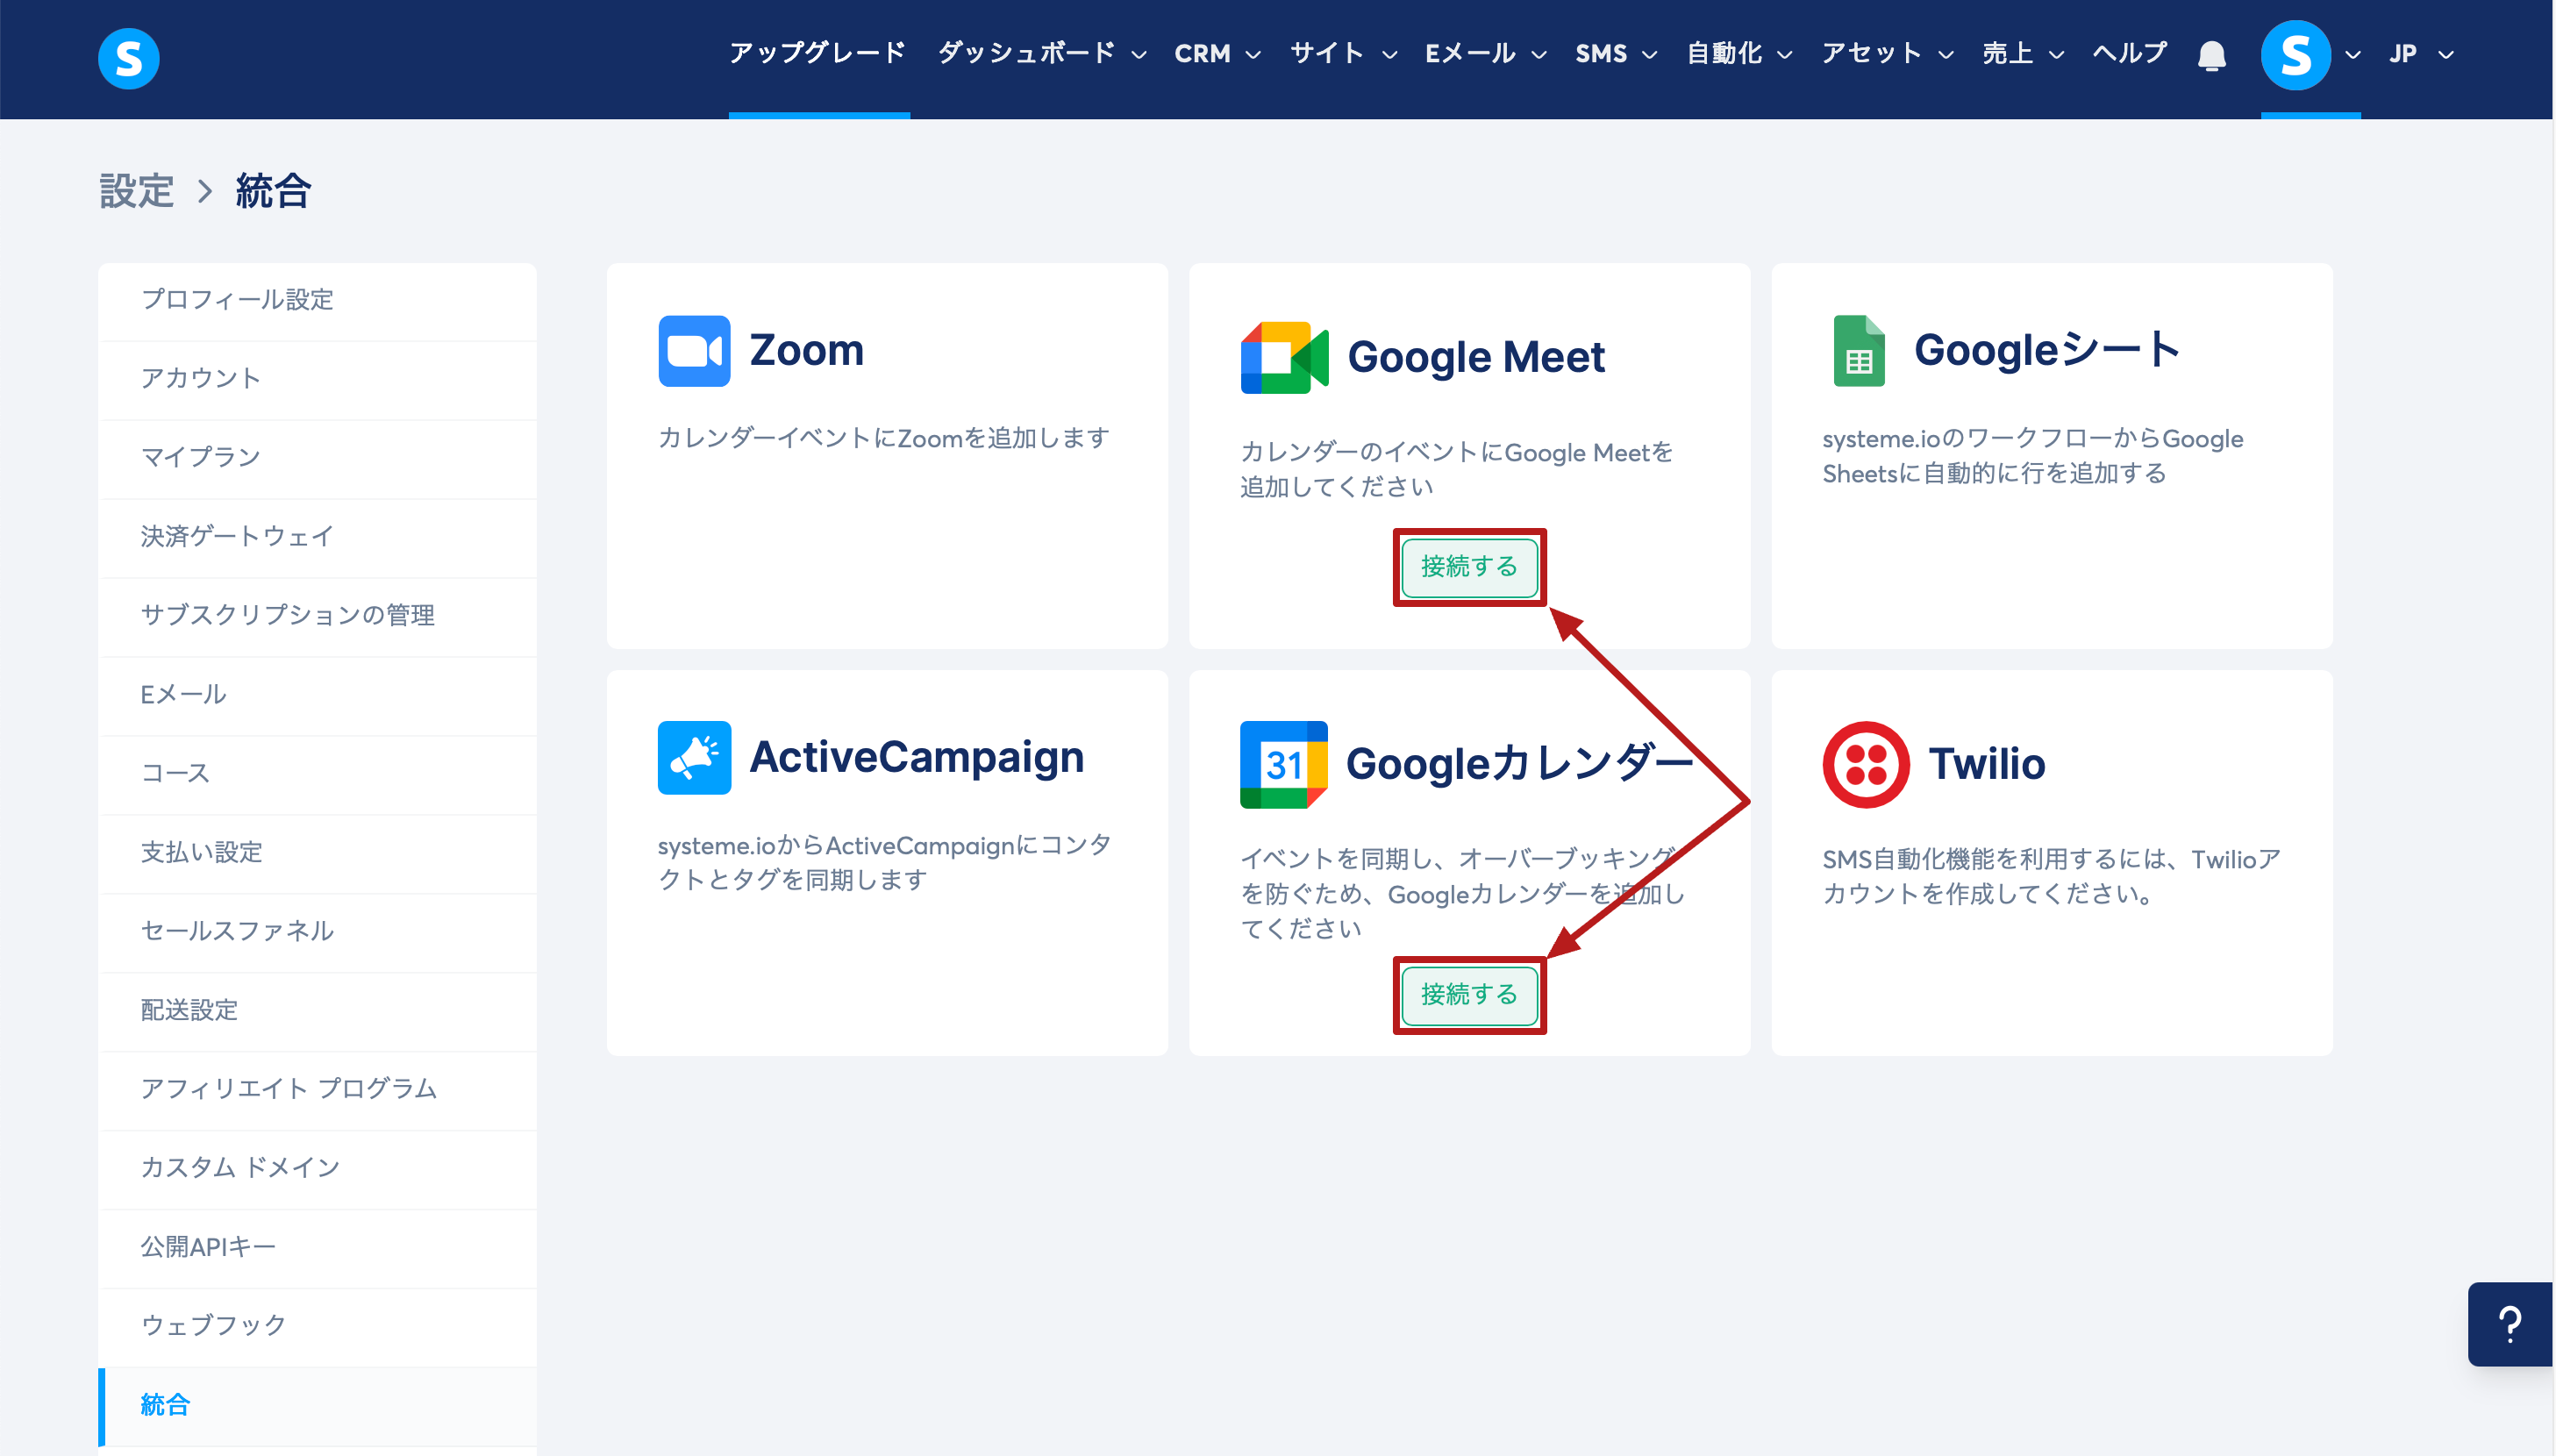Click 接続する under Google Meet
Image resolution: width=2556 pixels, height=1456 pixels.
1468,567
